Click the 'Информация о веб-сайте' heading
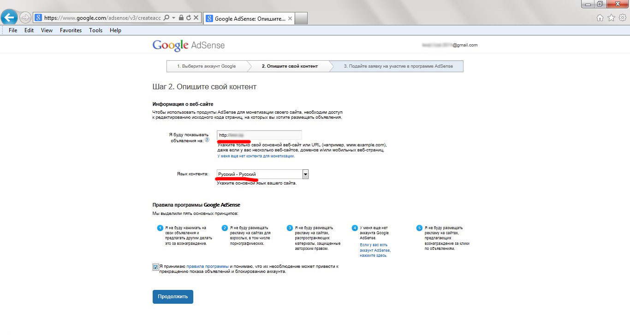The width and height of the screenshot is (630, 335). (183, 104)
